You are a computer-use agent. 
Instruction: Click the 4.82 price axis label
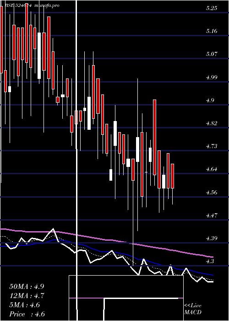click(x=212, y=123)
